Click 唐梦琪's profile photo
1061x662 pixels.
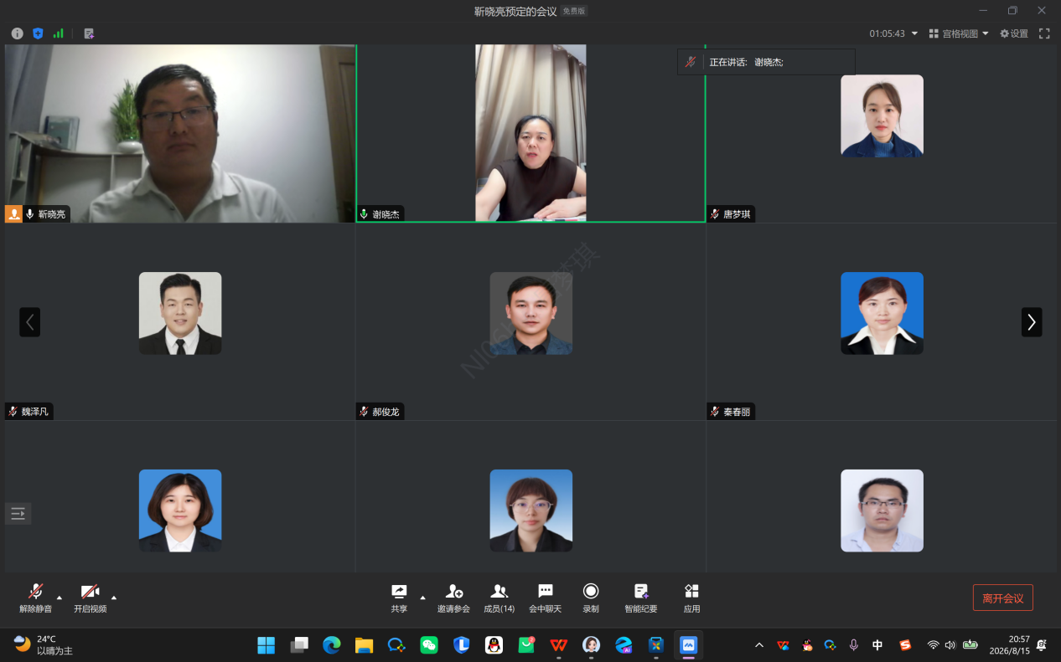pyautogui.click(x=882, y=115)
